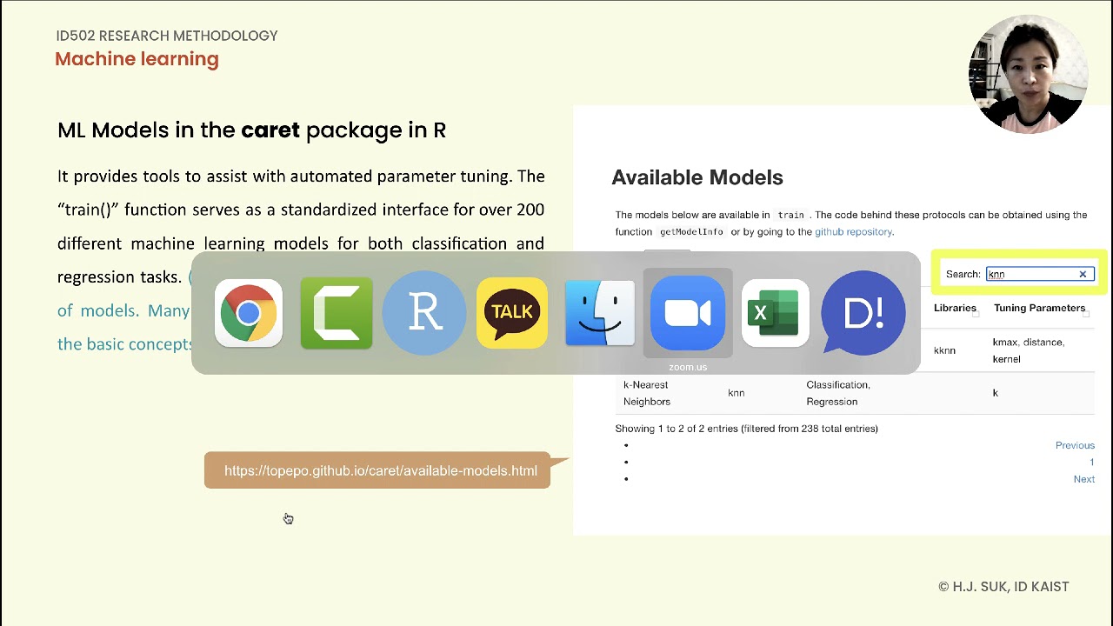Click the k-Nearest Neighbors model name cell
1113x626 pixels.
tap(647, 393)
